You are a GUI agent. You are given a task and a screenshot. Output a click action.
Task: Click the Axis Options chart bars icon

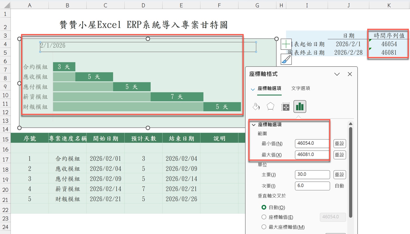tap(300, 106)
